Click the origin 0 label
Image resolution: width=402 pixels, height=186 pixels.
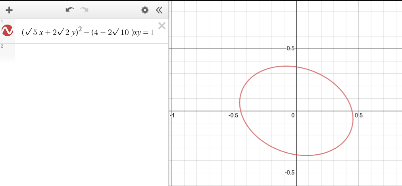click(293, 115)
